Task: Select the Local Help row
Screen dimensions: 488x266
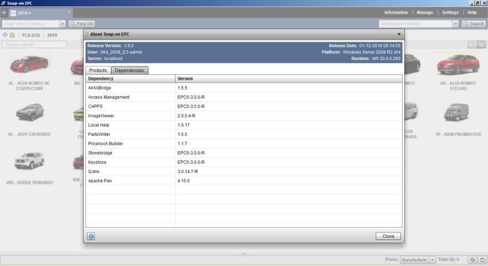Action: [244, 125]
